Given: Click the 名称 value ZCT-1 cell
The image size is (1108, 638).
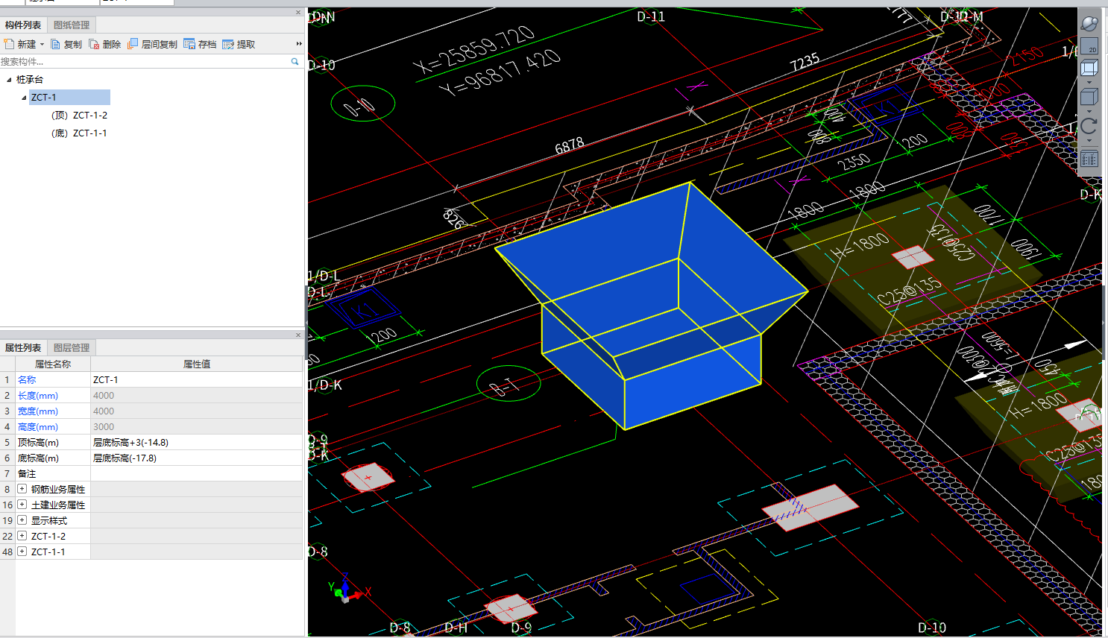Looking at the screenshot, I should pyautogui.click(x=197, y=380).
